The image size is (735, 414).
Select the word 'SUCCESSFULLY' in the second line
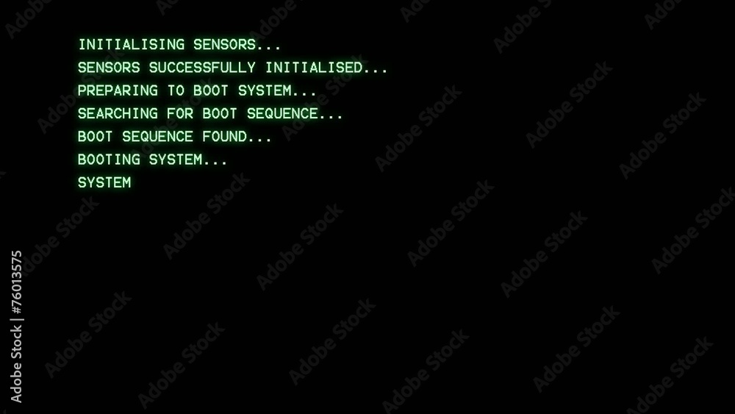(x=202, y=68)
